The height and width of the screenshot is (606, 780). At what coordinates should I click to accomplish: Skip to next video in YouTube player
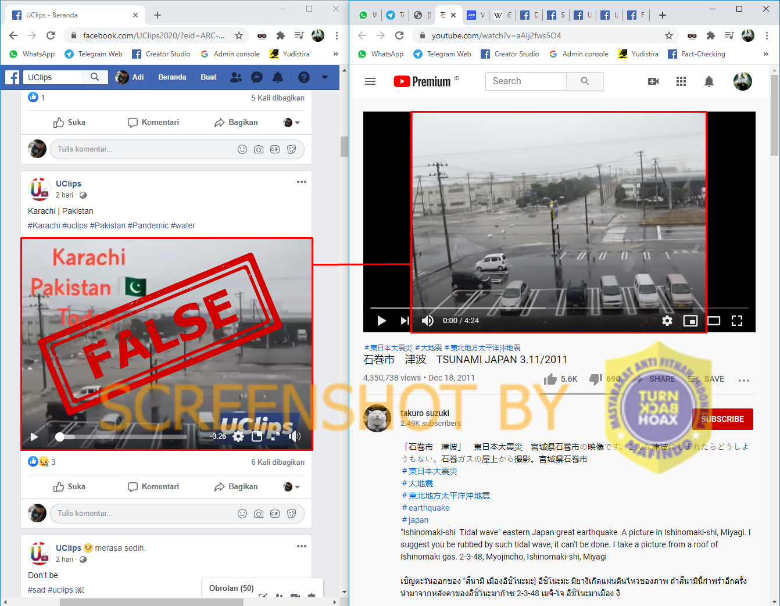tap(405, 321)
